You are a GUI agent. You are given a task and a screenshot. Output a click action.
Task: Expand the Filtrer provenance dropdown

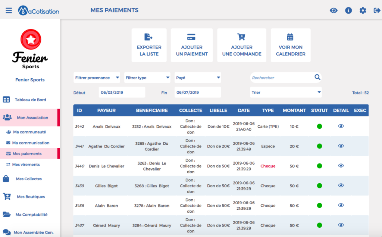click(x=97, y=78)
